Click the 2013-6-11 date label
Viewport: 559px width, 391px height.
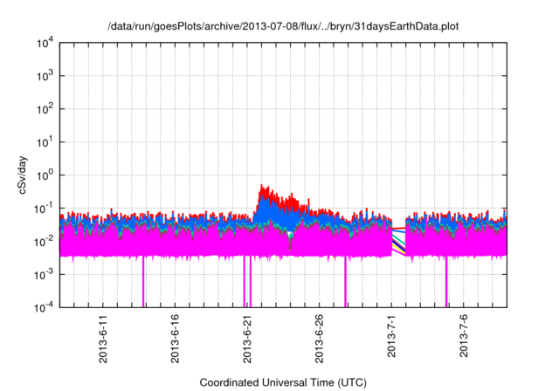tap(103, 339)
